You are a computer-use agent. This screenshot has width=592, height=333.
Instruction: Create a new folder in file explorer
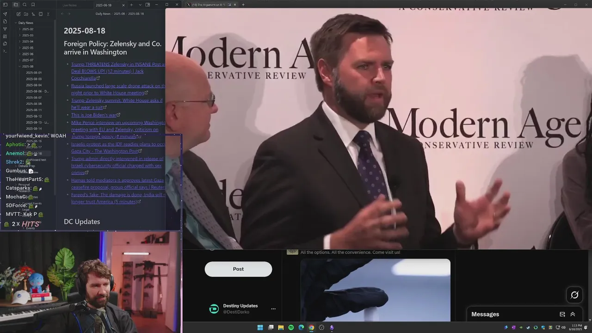[26, 14]
